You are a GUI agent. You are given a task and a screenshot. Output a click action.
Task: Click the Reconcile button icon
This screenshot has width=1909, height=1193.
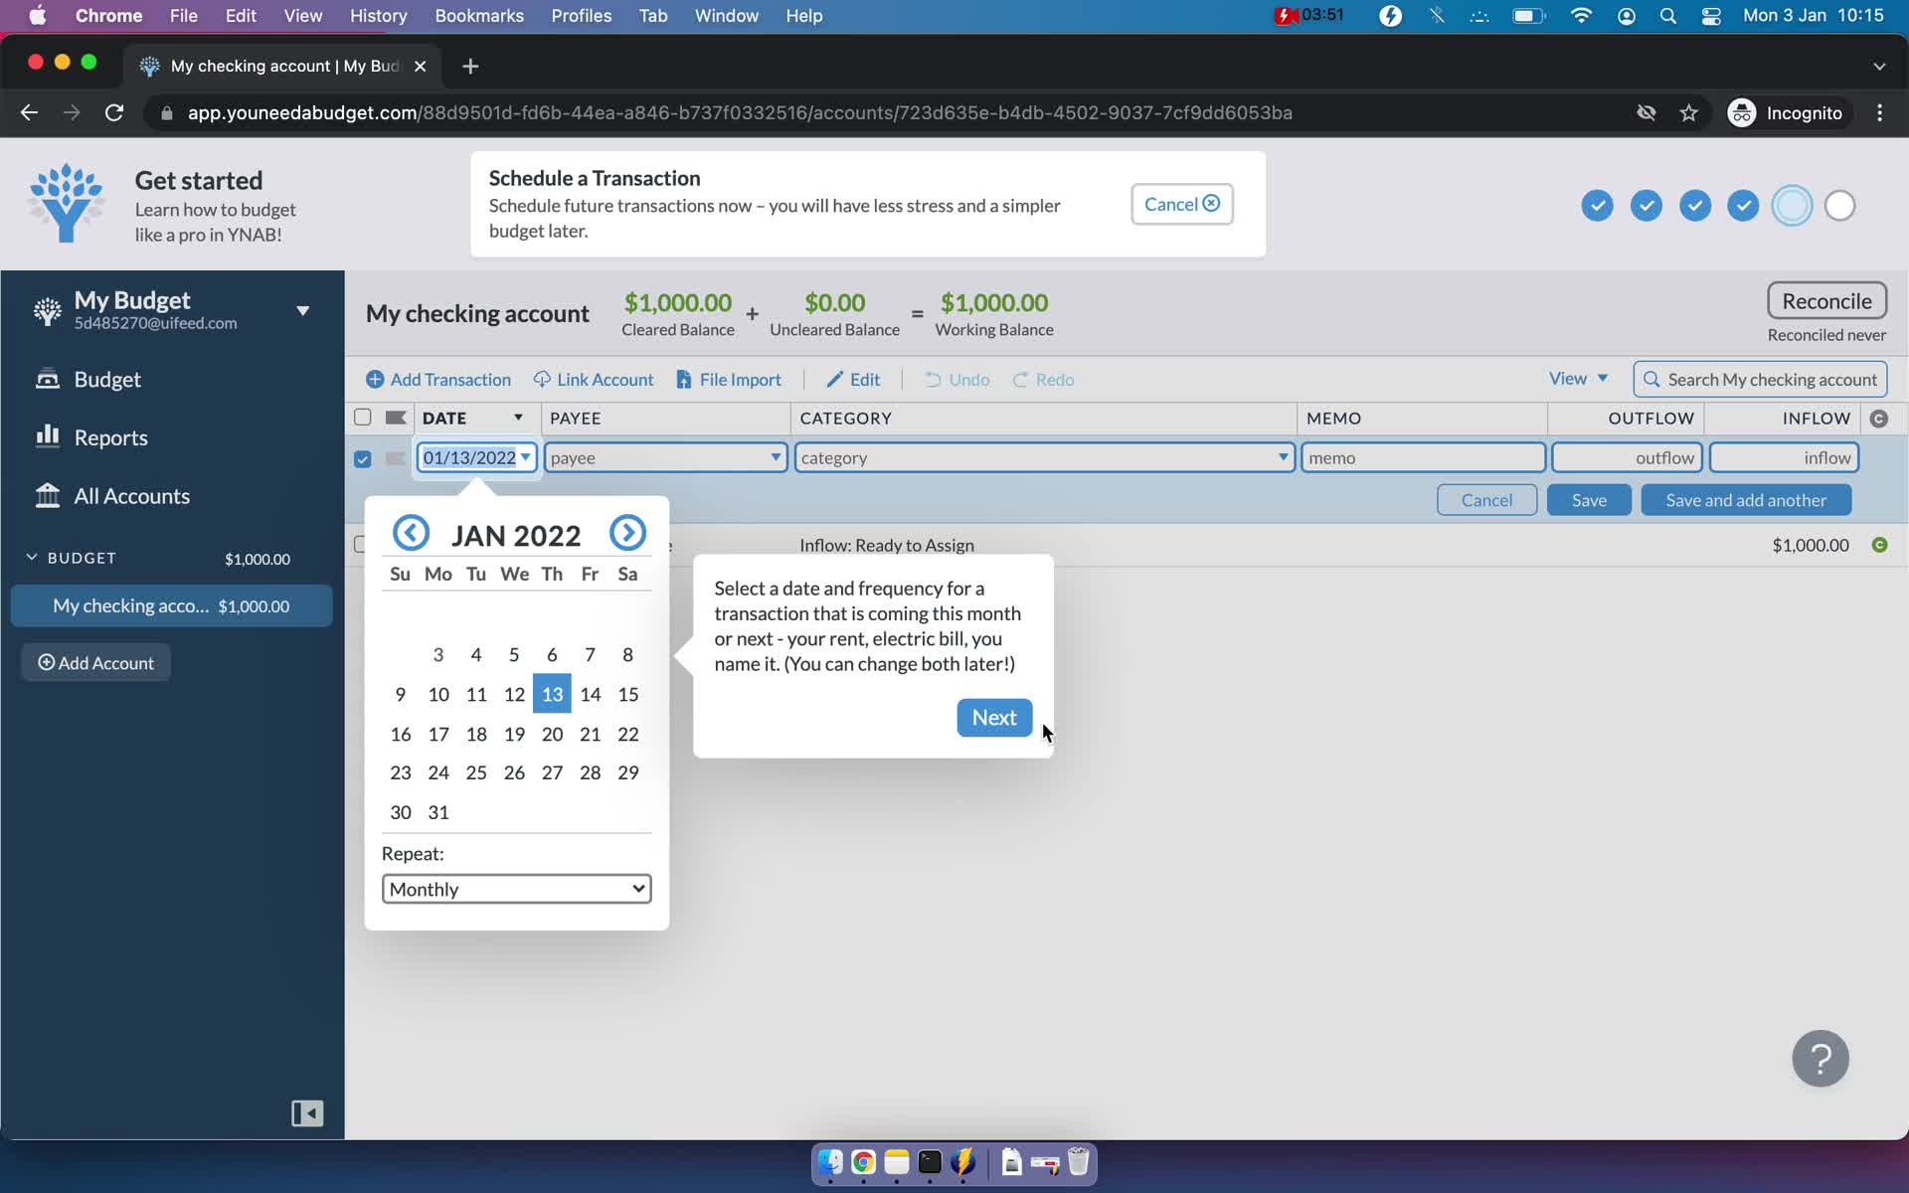pyautogui.click(x=1826, y=301)
